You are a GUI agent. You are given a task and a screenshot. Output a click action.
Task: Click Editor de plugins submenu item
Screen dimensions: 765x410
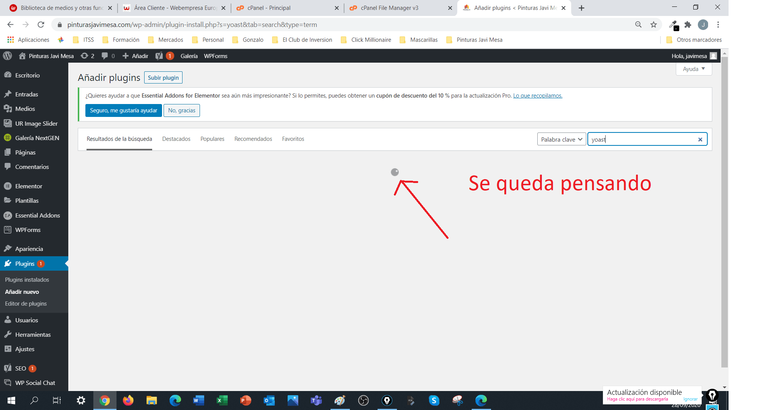(x=26, y=303)
